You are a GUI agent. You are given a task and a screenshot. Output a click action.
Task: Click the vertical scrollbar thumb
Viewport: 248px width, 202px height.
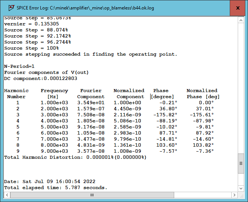coord(241,163)
